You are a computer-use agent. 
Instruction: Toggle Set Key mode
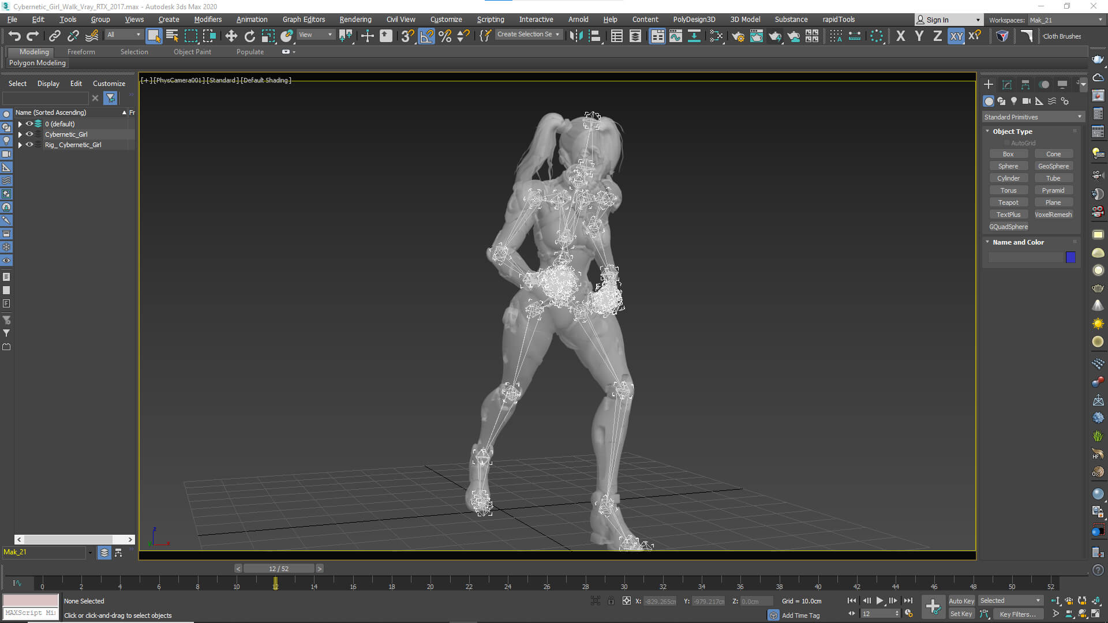click(x=961, y=614)
